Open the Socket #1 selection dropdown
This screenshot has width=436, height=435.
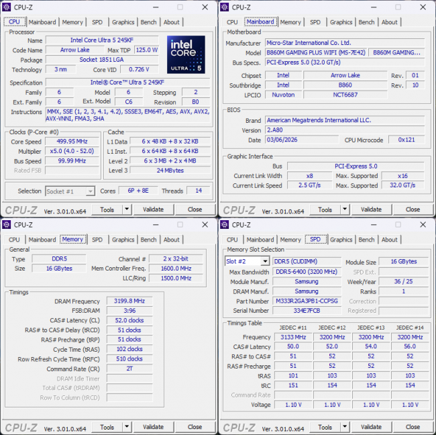pyautogui.click(x=70, y=191)
